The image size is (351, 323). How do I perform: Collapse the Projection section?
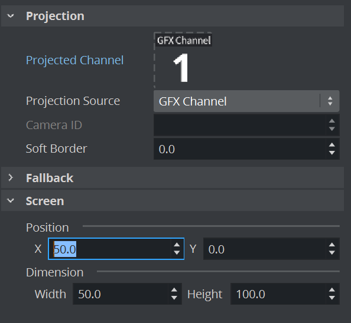click(11, 16)
